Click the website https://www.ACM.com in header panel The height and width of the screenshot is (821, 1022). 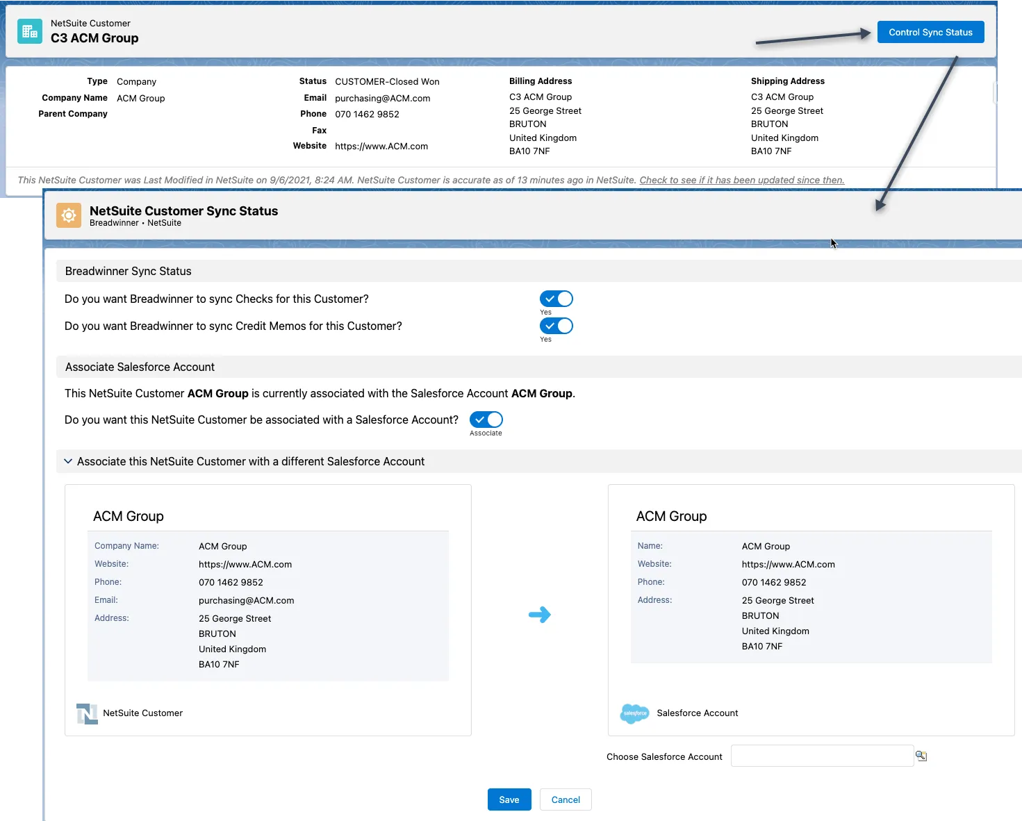pyautogui.click(x=381, y=146)
